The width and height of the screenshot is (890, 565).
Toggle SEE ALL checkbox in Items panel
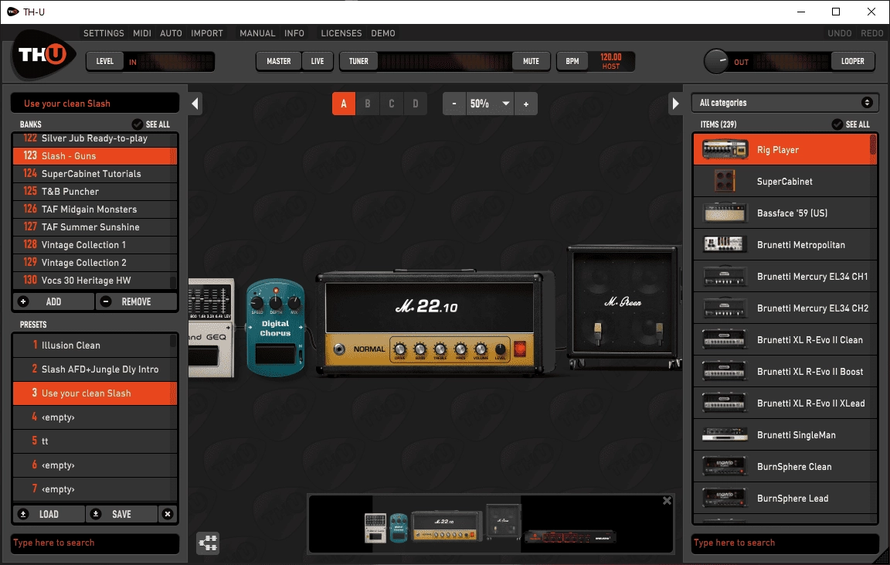(x=837, y=124)
